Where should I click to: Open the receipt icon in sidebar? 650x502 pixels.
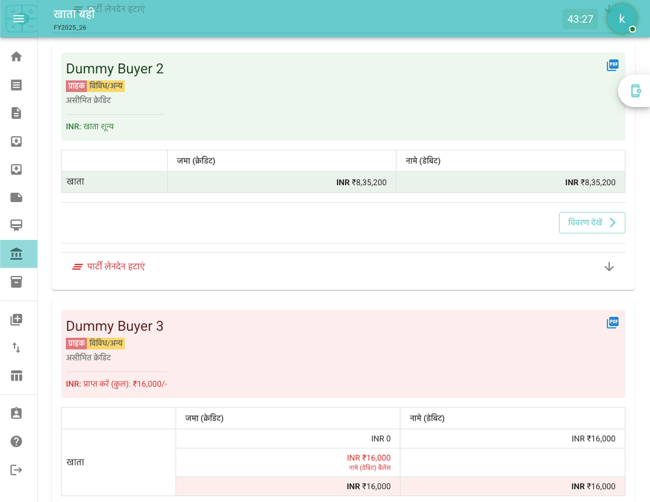(x=16, y=85)
